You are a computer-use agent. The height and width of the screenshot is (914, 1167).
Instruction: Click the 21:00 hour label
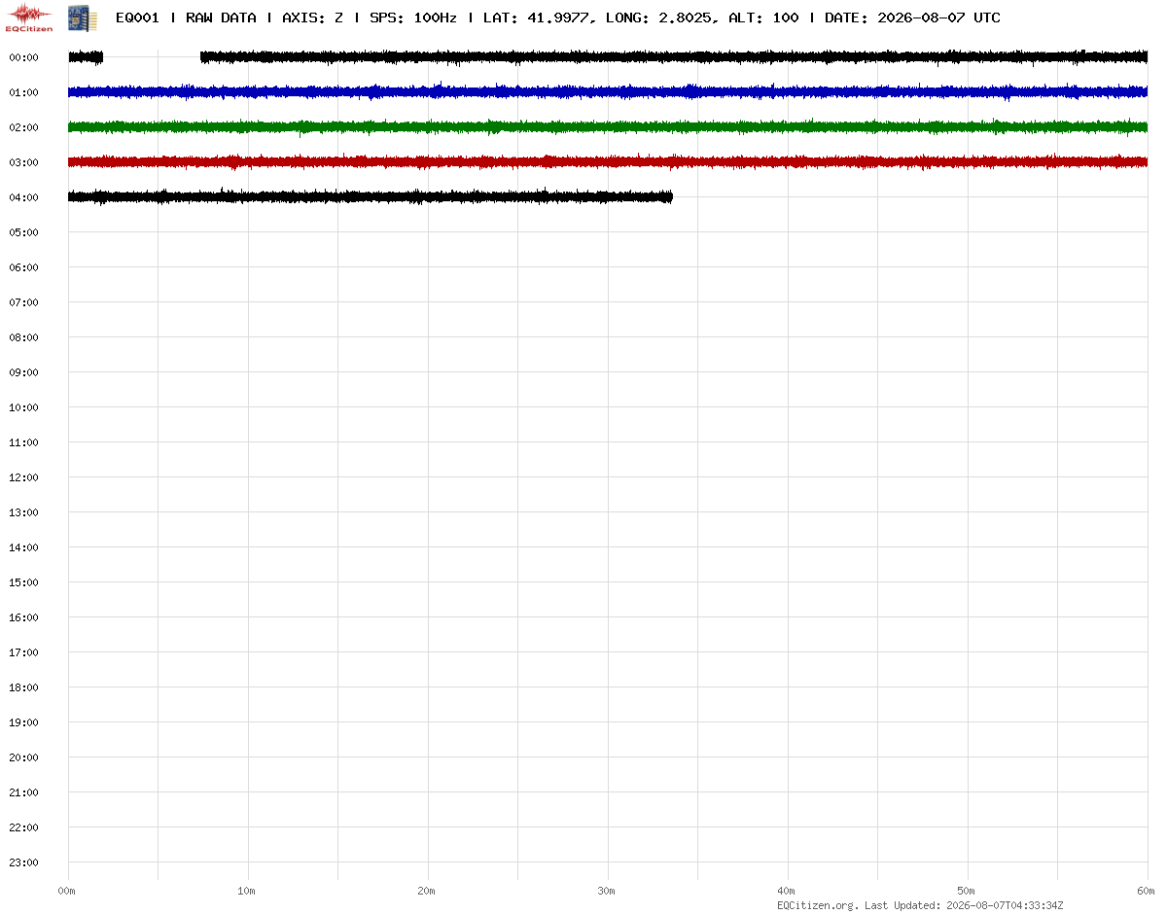click(x=23, y=792)
